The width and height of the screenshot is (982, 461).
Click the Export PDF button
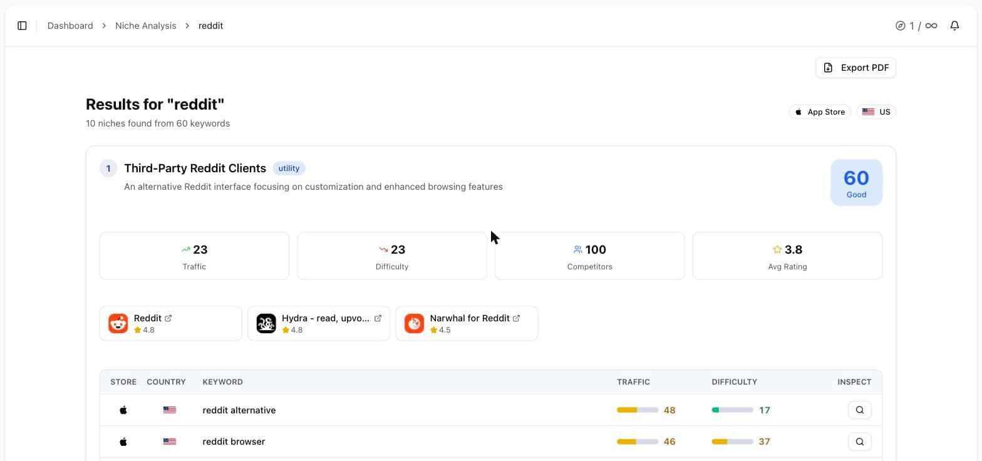pos(855,68)
